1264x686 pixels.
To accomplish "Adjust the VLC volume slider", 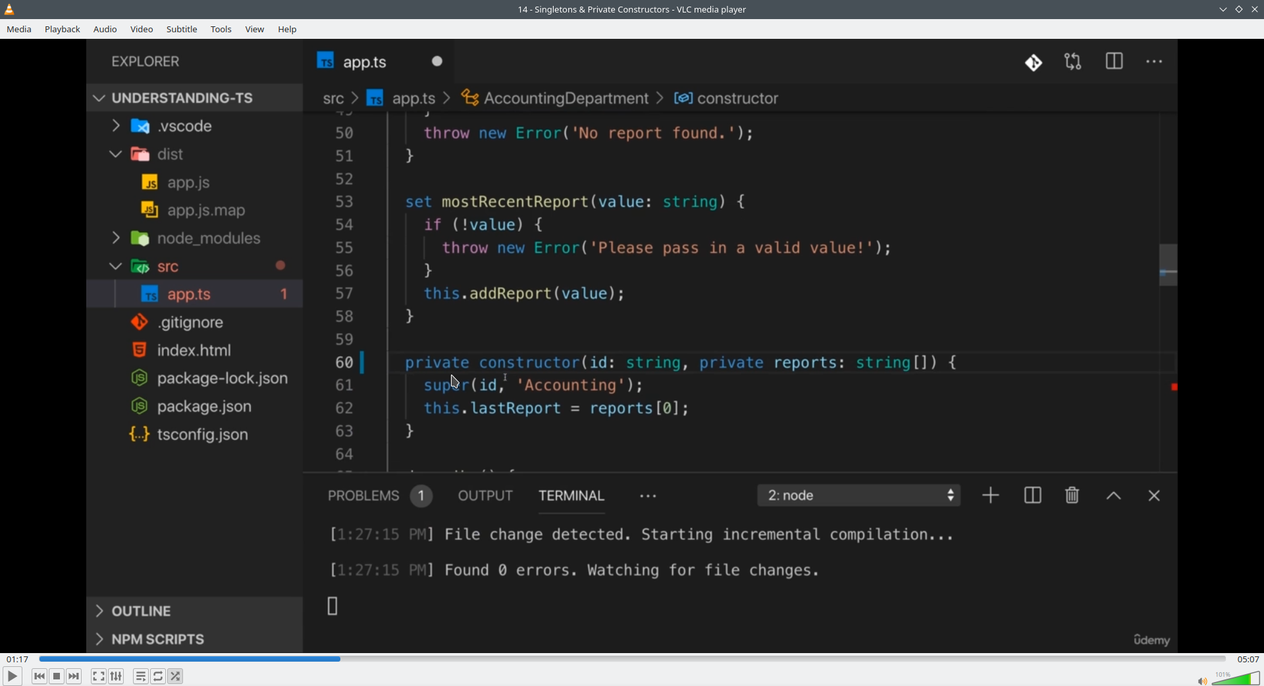I will pyautogui.click(x=1236, y=678).
